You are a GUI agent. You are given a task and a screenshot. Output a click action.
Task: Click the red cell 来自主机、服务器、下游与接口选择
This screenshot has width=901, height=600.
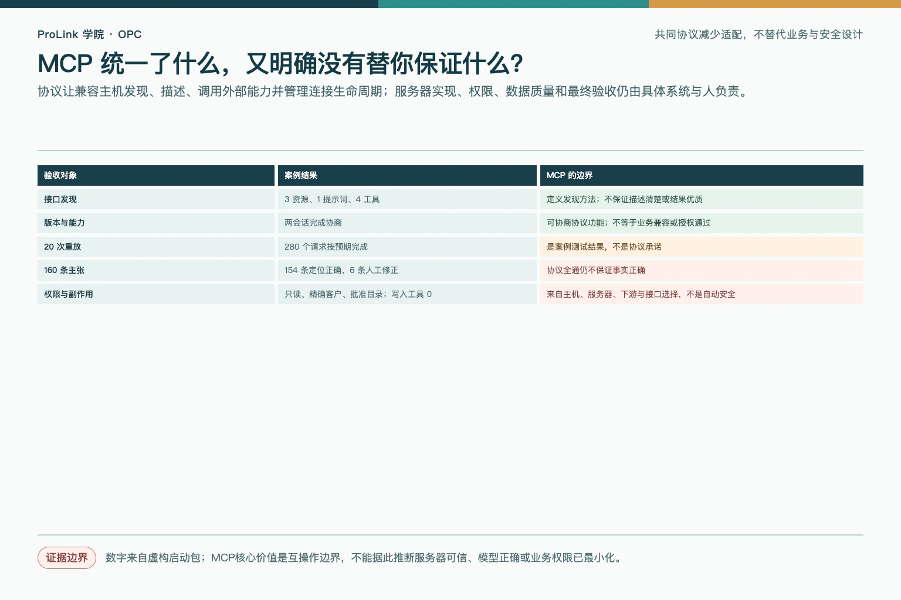[x=702, y=294]
